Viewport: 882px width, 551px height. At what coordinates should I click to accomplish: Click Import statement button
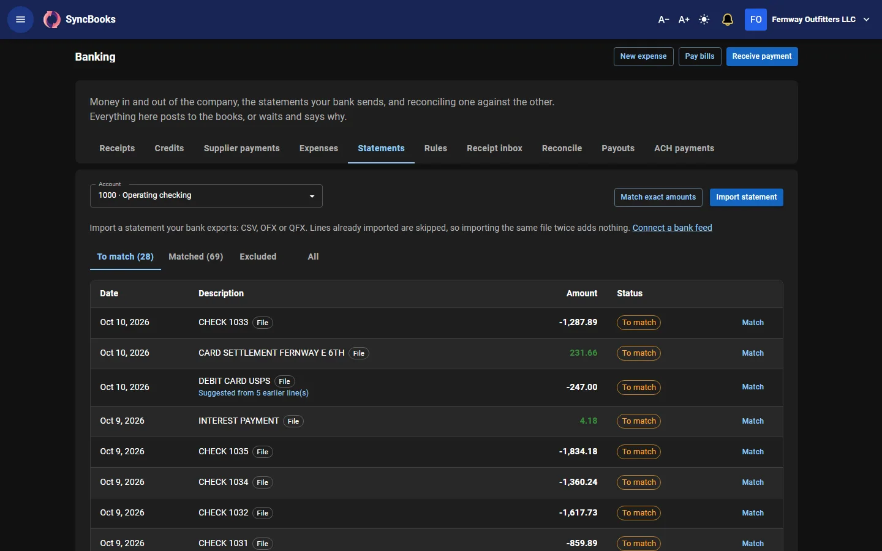tap(746, 197)
